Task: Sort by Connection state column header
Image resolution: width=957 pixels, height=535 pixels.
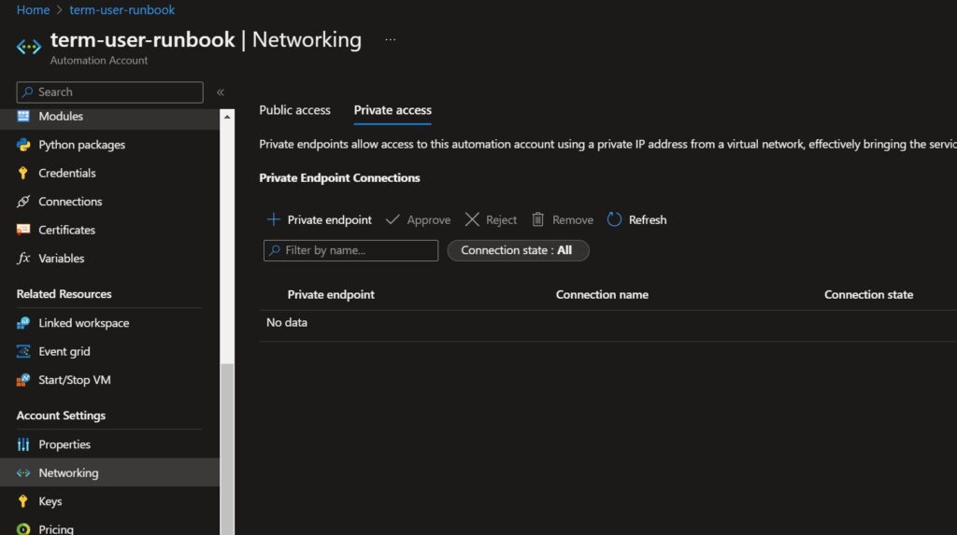Action: (868, 295)
